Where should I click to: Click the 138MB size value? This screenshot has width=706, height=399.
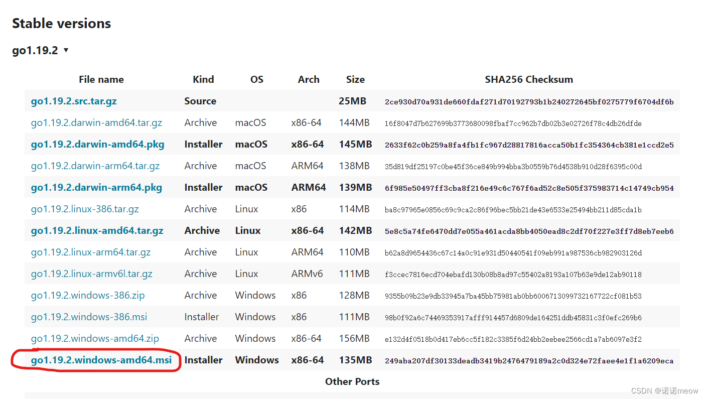(354, 166)
